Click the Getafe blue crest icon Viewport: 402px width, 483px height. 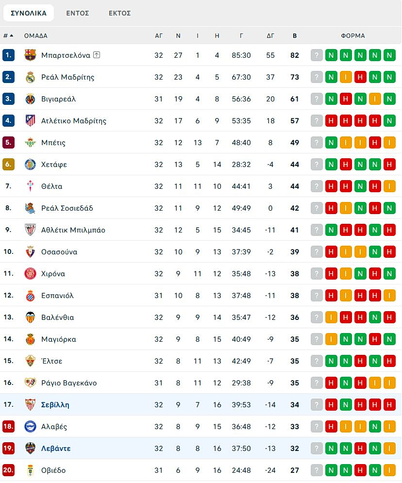[x=30, y=165]
